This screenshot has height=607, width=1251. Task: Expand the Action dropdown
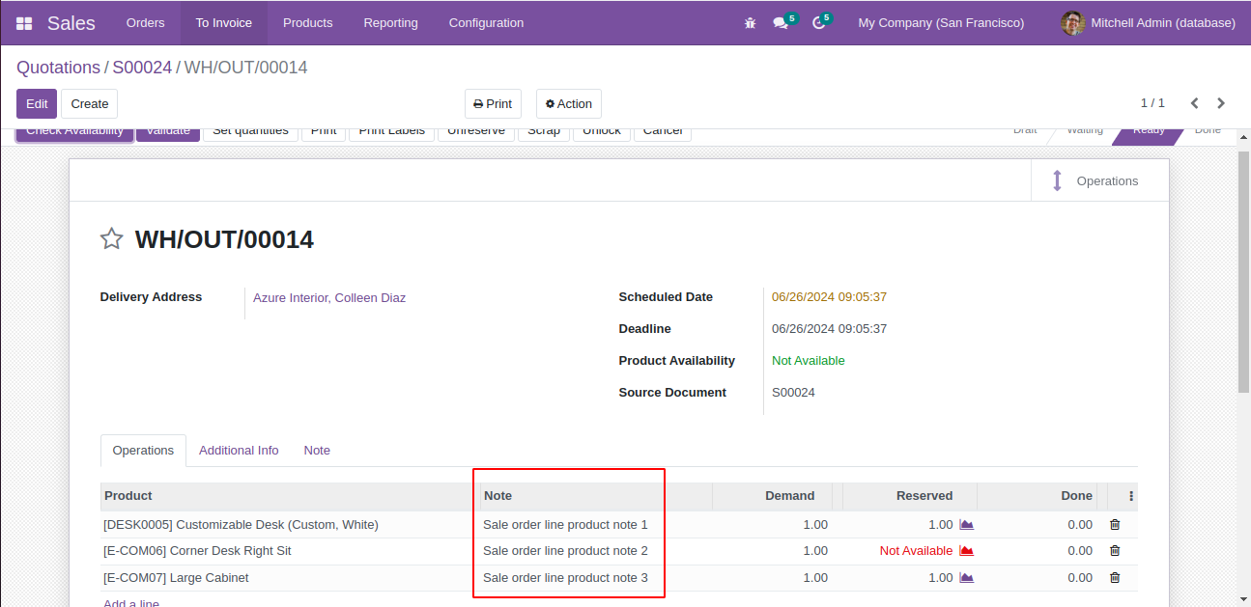(568, 104)
